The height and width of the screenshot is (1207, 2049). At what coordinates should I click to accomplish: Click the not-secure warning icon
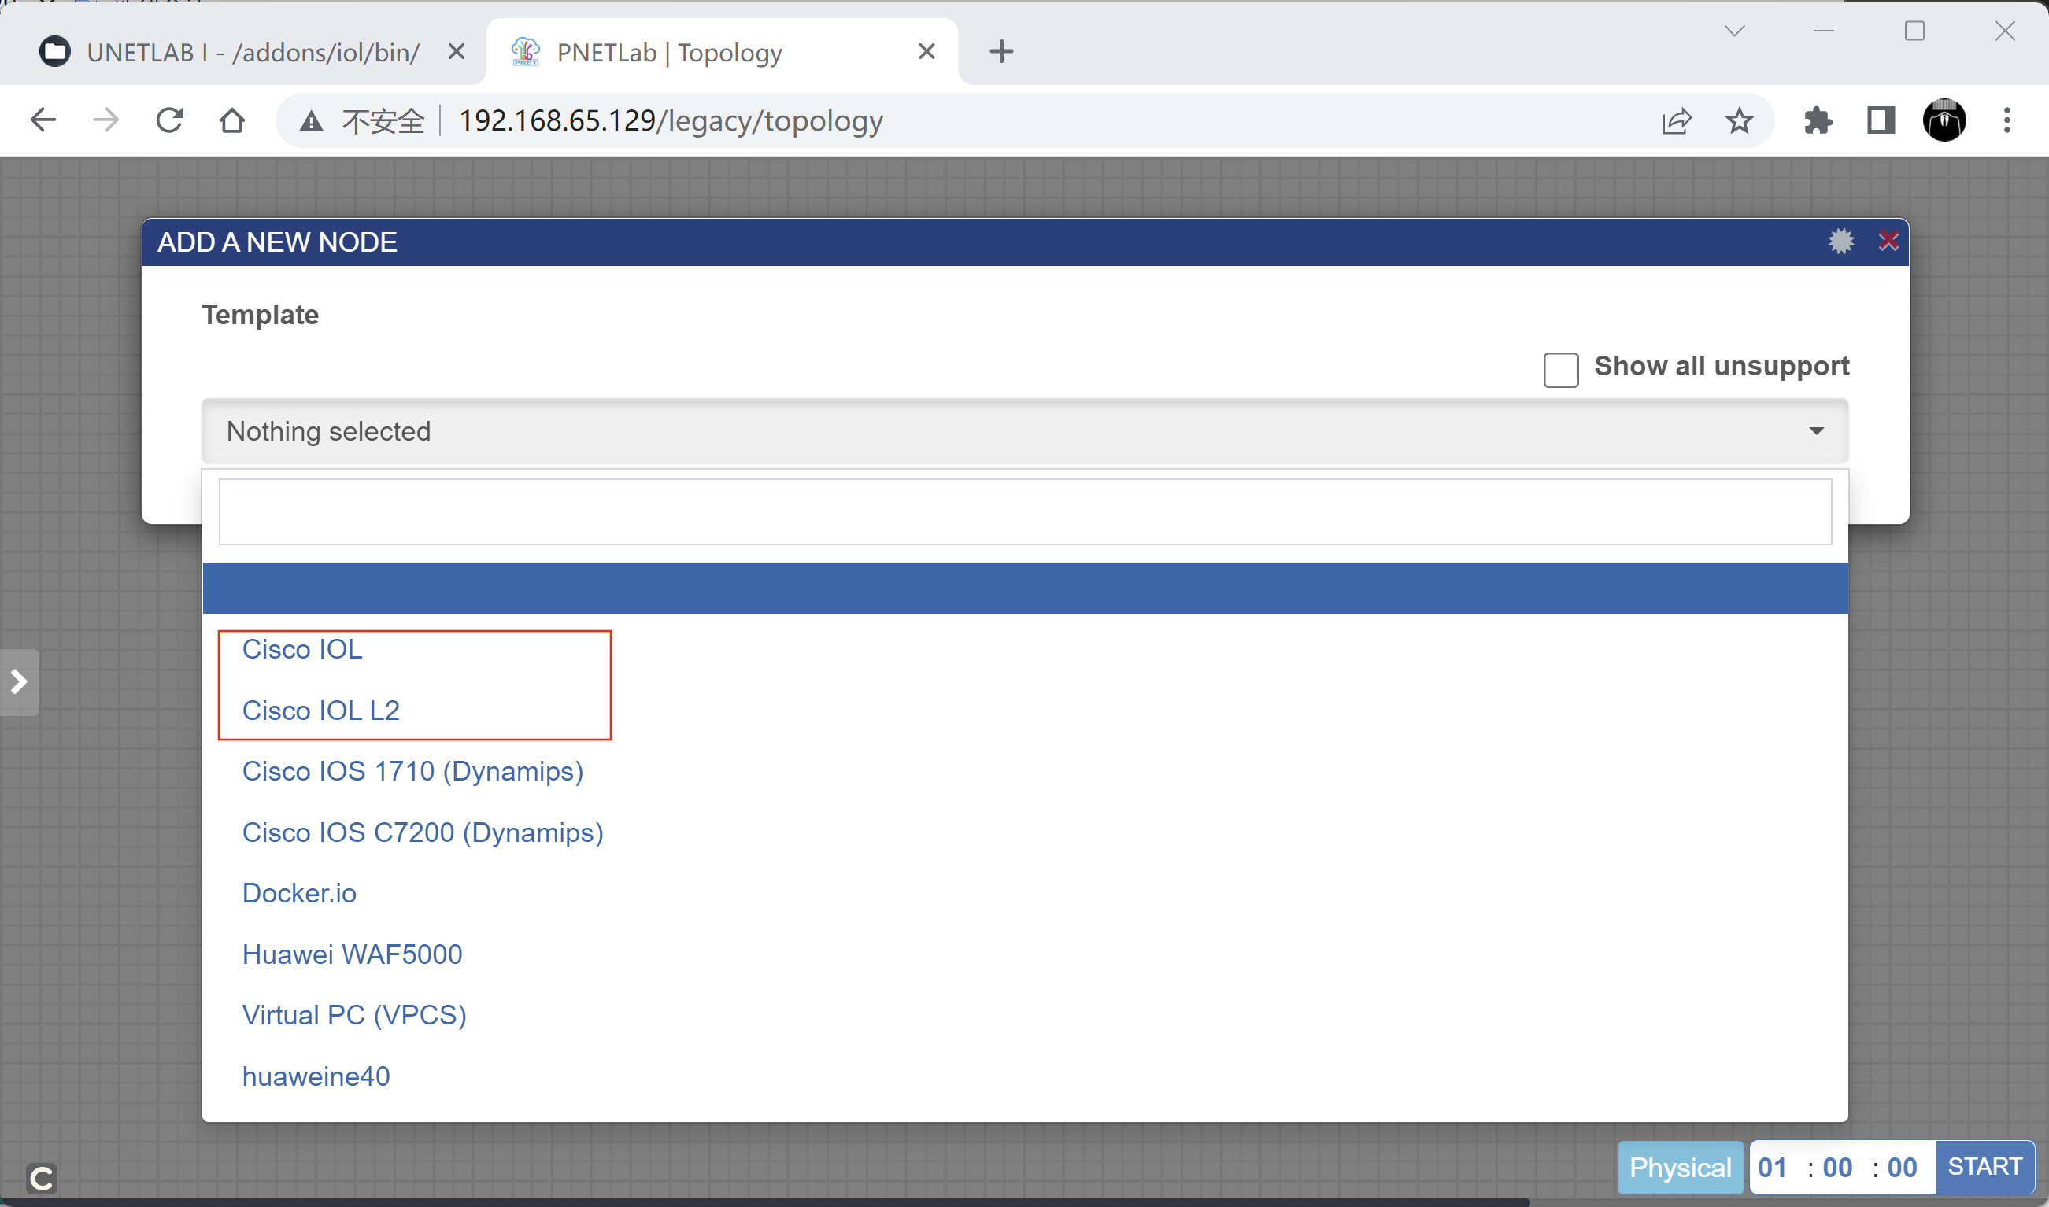tap(311, 121)
